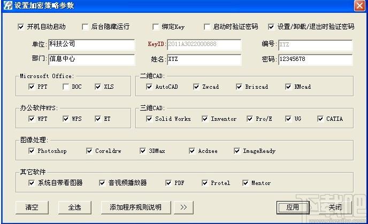
Task: Click the 部门 input field
Action: tap(91, 59)
